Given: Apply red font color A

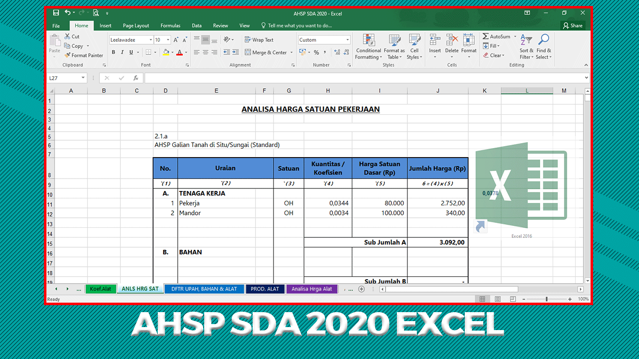Looking at the screenshot, I should pyautogui.click(x=180, y=52).
